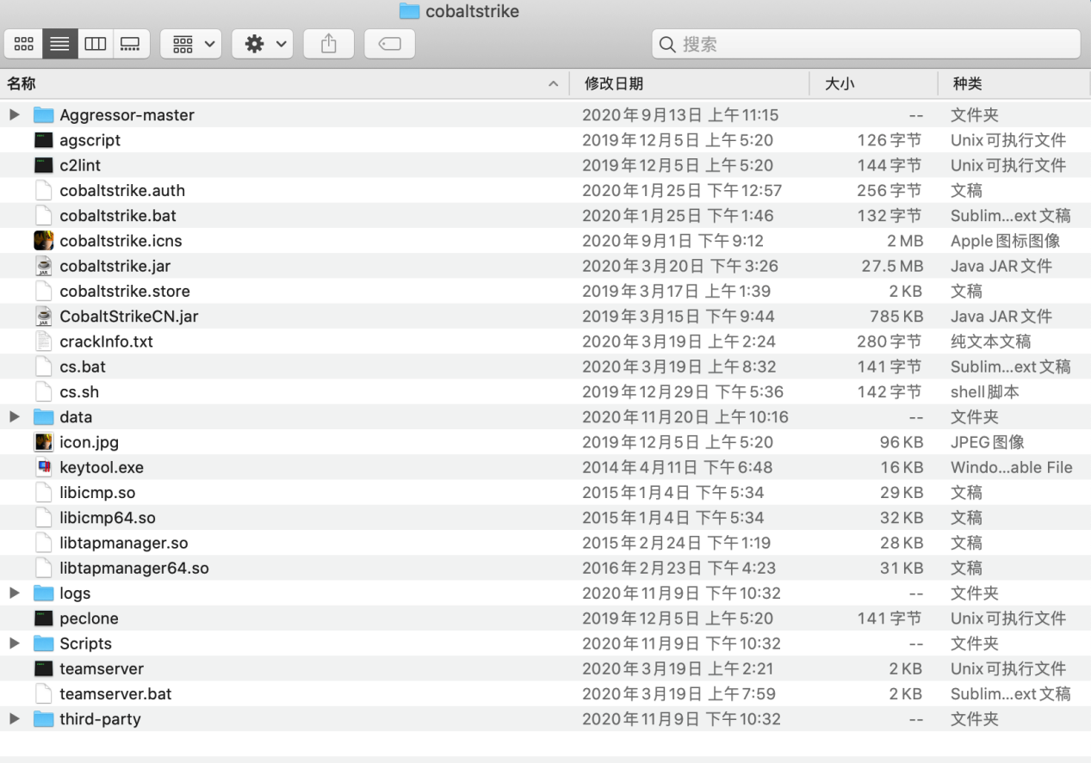Select the cobaltstrike.jar file icon
1091x763 pixels.
(43, 266)
